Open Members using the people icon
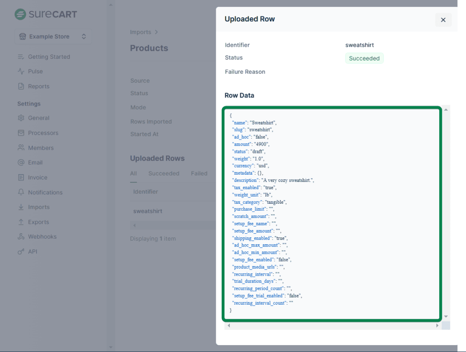This screenshot has width=466, height=352. tap(21, 148)
